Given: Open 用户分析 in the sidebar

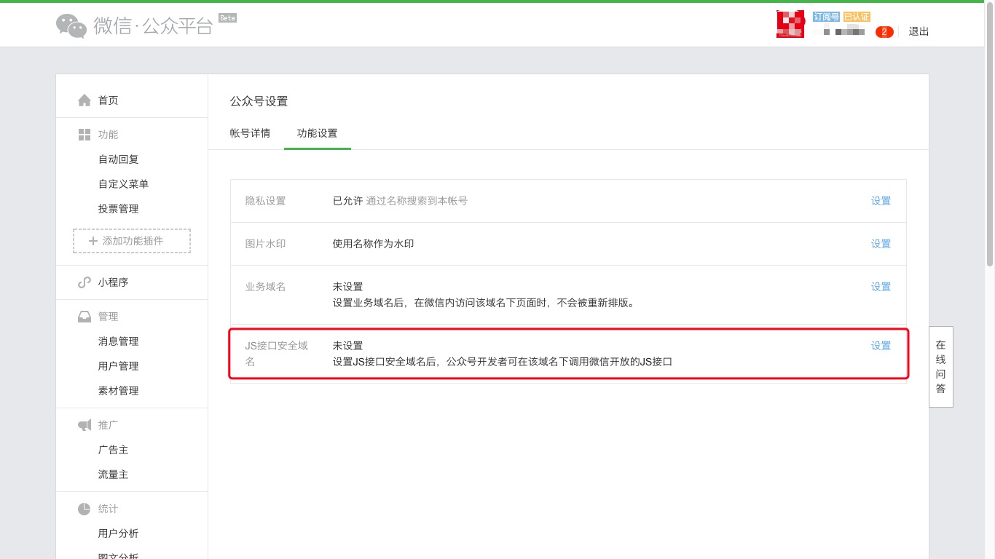Looking at the screenshot, I should point(119,534).
